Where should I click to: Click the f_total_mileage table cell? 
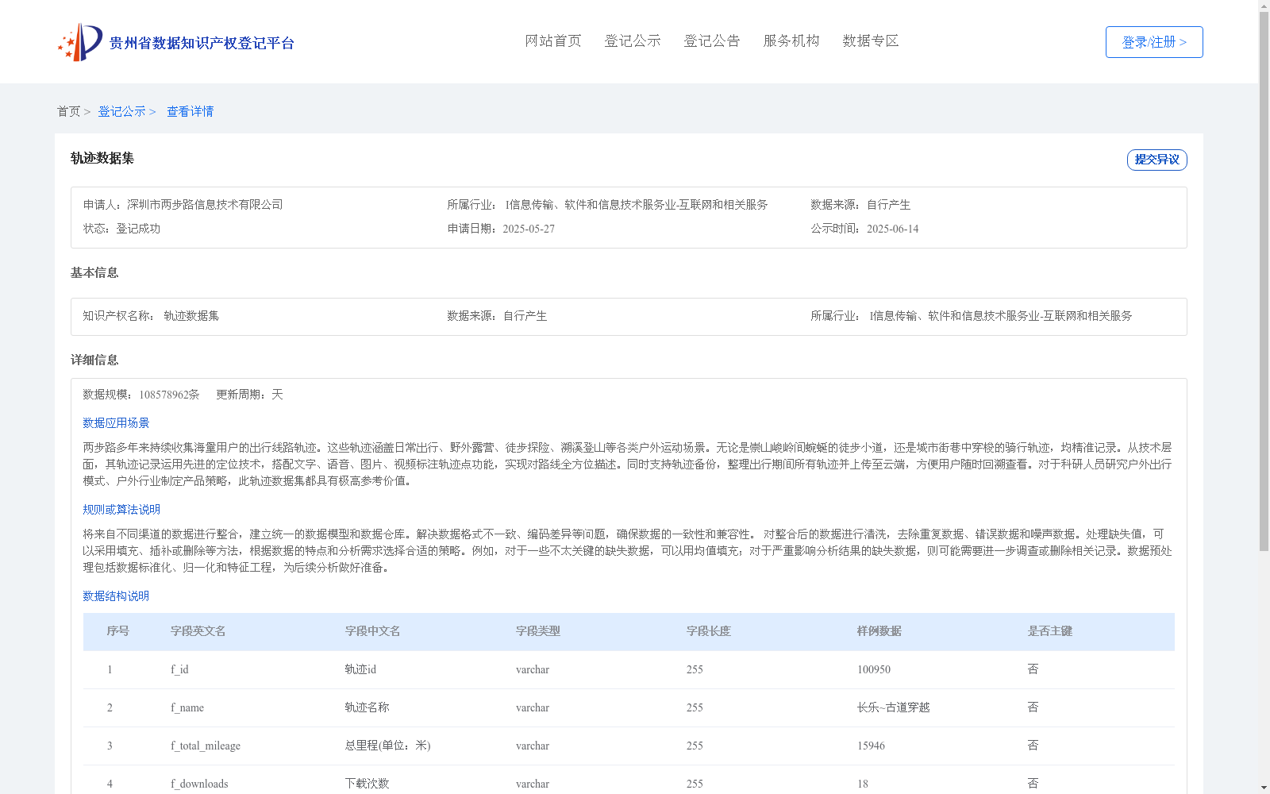tap(206, 746)
